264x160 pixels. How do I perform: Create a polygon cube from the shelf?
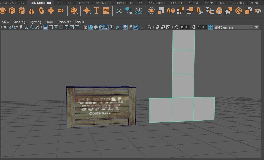tap(12, 11)
